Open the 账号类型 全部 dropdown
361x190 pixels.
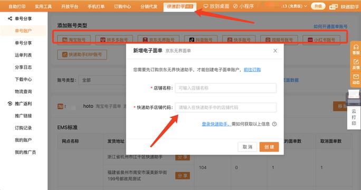(x=102, y=80)
